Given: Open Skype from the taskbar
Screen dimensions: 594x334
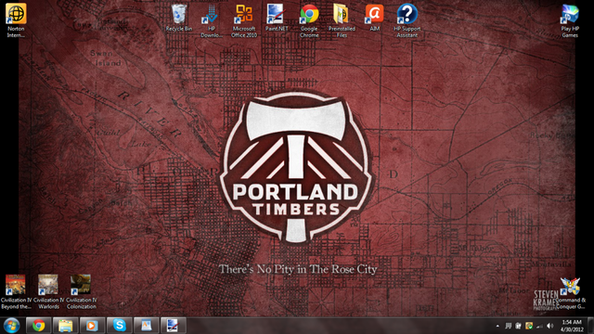Looking at the screenshot, I should 120,326.
